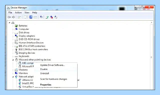Click the Display adapters category icon
The image size is (160, 95).
tap(16, 36)
